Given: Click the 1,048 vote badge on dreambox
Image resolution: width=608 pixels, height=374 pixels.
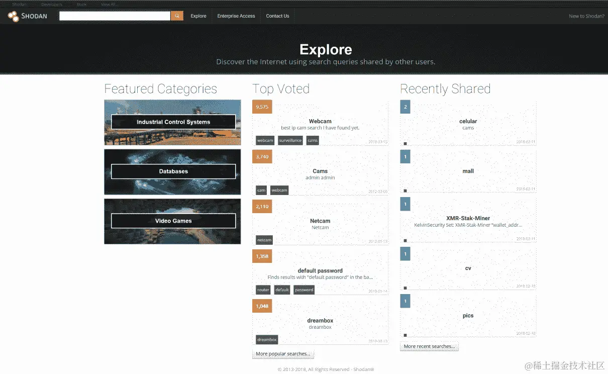Looking at the screenshot, I should point(262,306).
